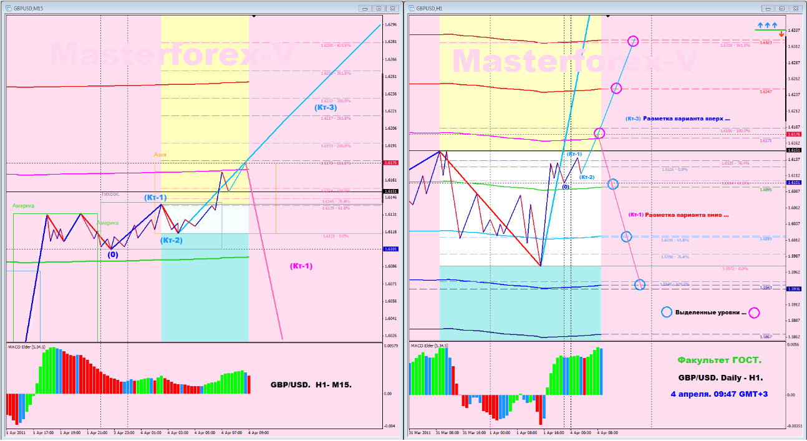The height and width of the screenshot is (441, 807).
Task: Select magenta circle at 1.6247 level
Action: coord(616,89)
